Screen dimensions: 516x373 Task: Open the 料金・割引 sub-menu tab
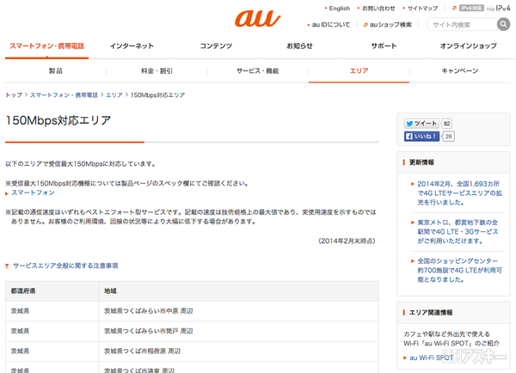click(x=157, y=70)
